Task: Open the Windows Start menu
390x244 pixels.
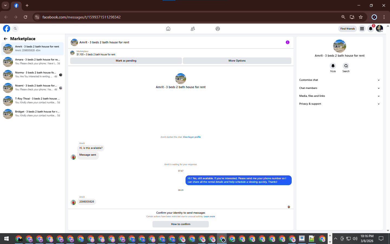Action: coord(6,239)
